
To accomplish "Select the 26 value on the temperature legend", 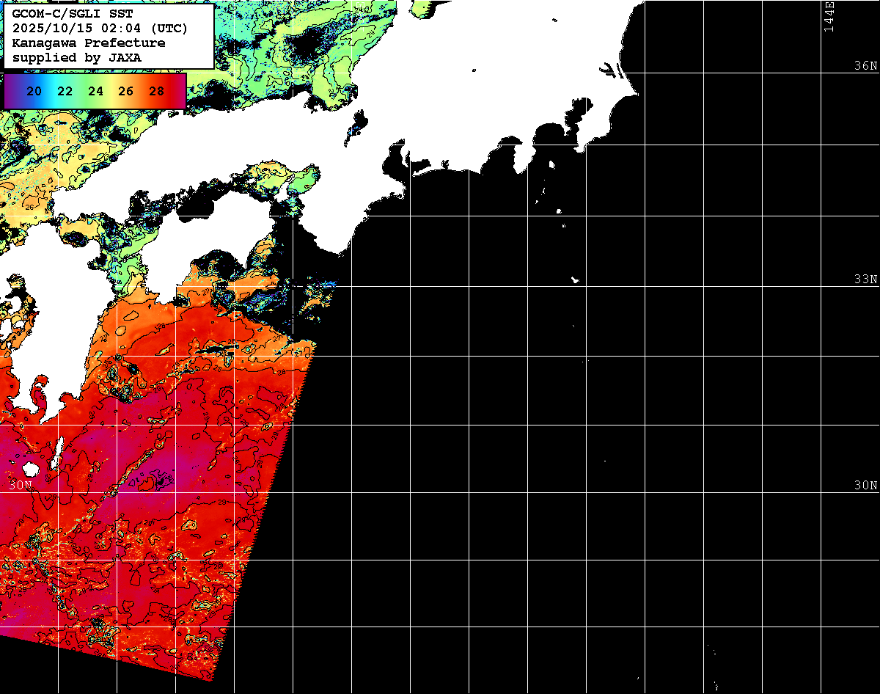I will point(125,91).
